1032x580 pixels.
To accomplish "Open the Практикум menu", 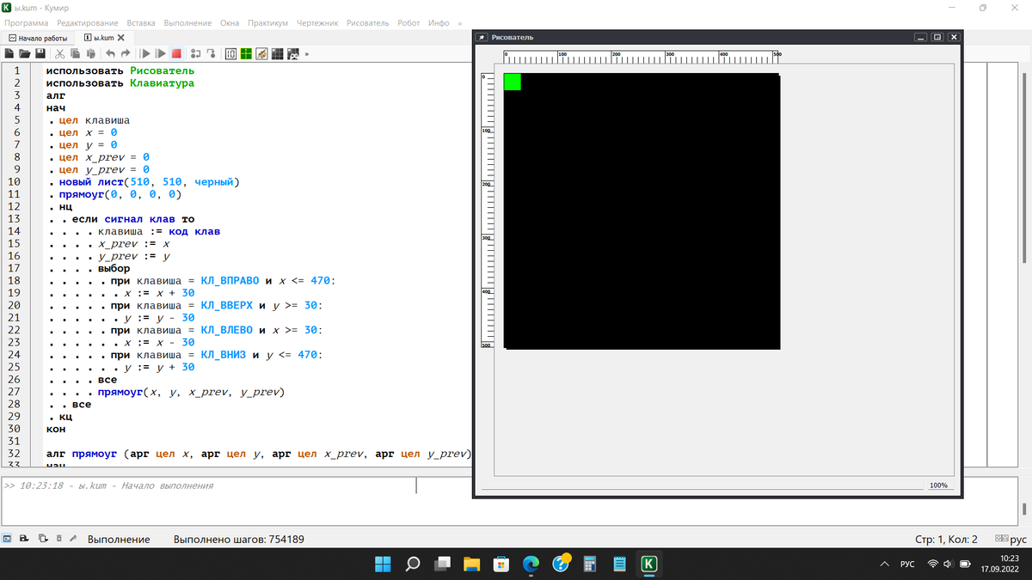I will click(267, 23).
